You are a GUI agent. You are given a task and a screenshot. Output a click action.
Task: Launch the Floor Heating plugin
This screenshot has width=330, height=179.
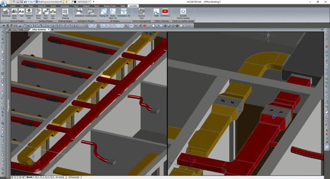click(65, 13)
